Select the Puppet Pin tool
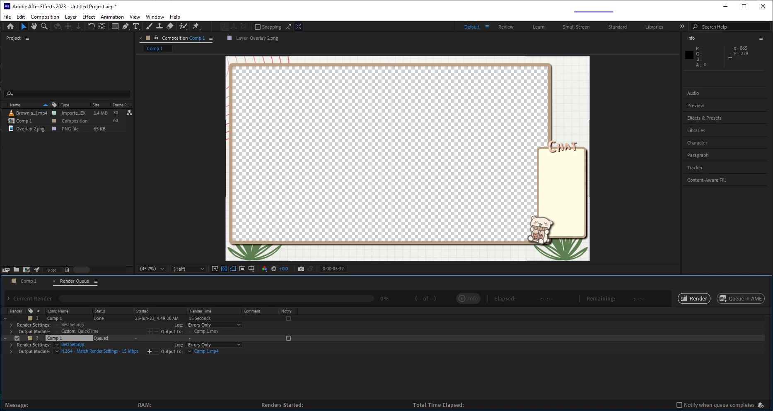 tap(196, 26)
